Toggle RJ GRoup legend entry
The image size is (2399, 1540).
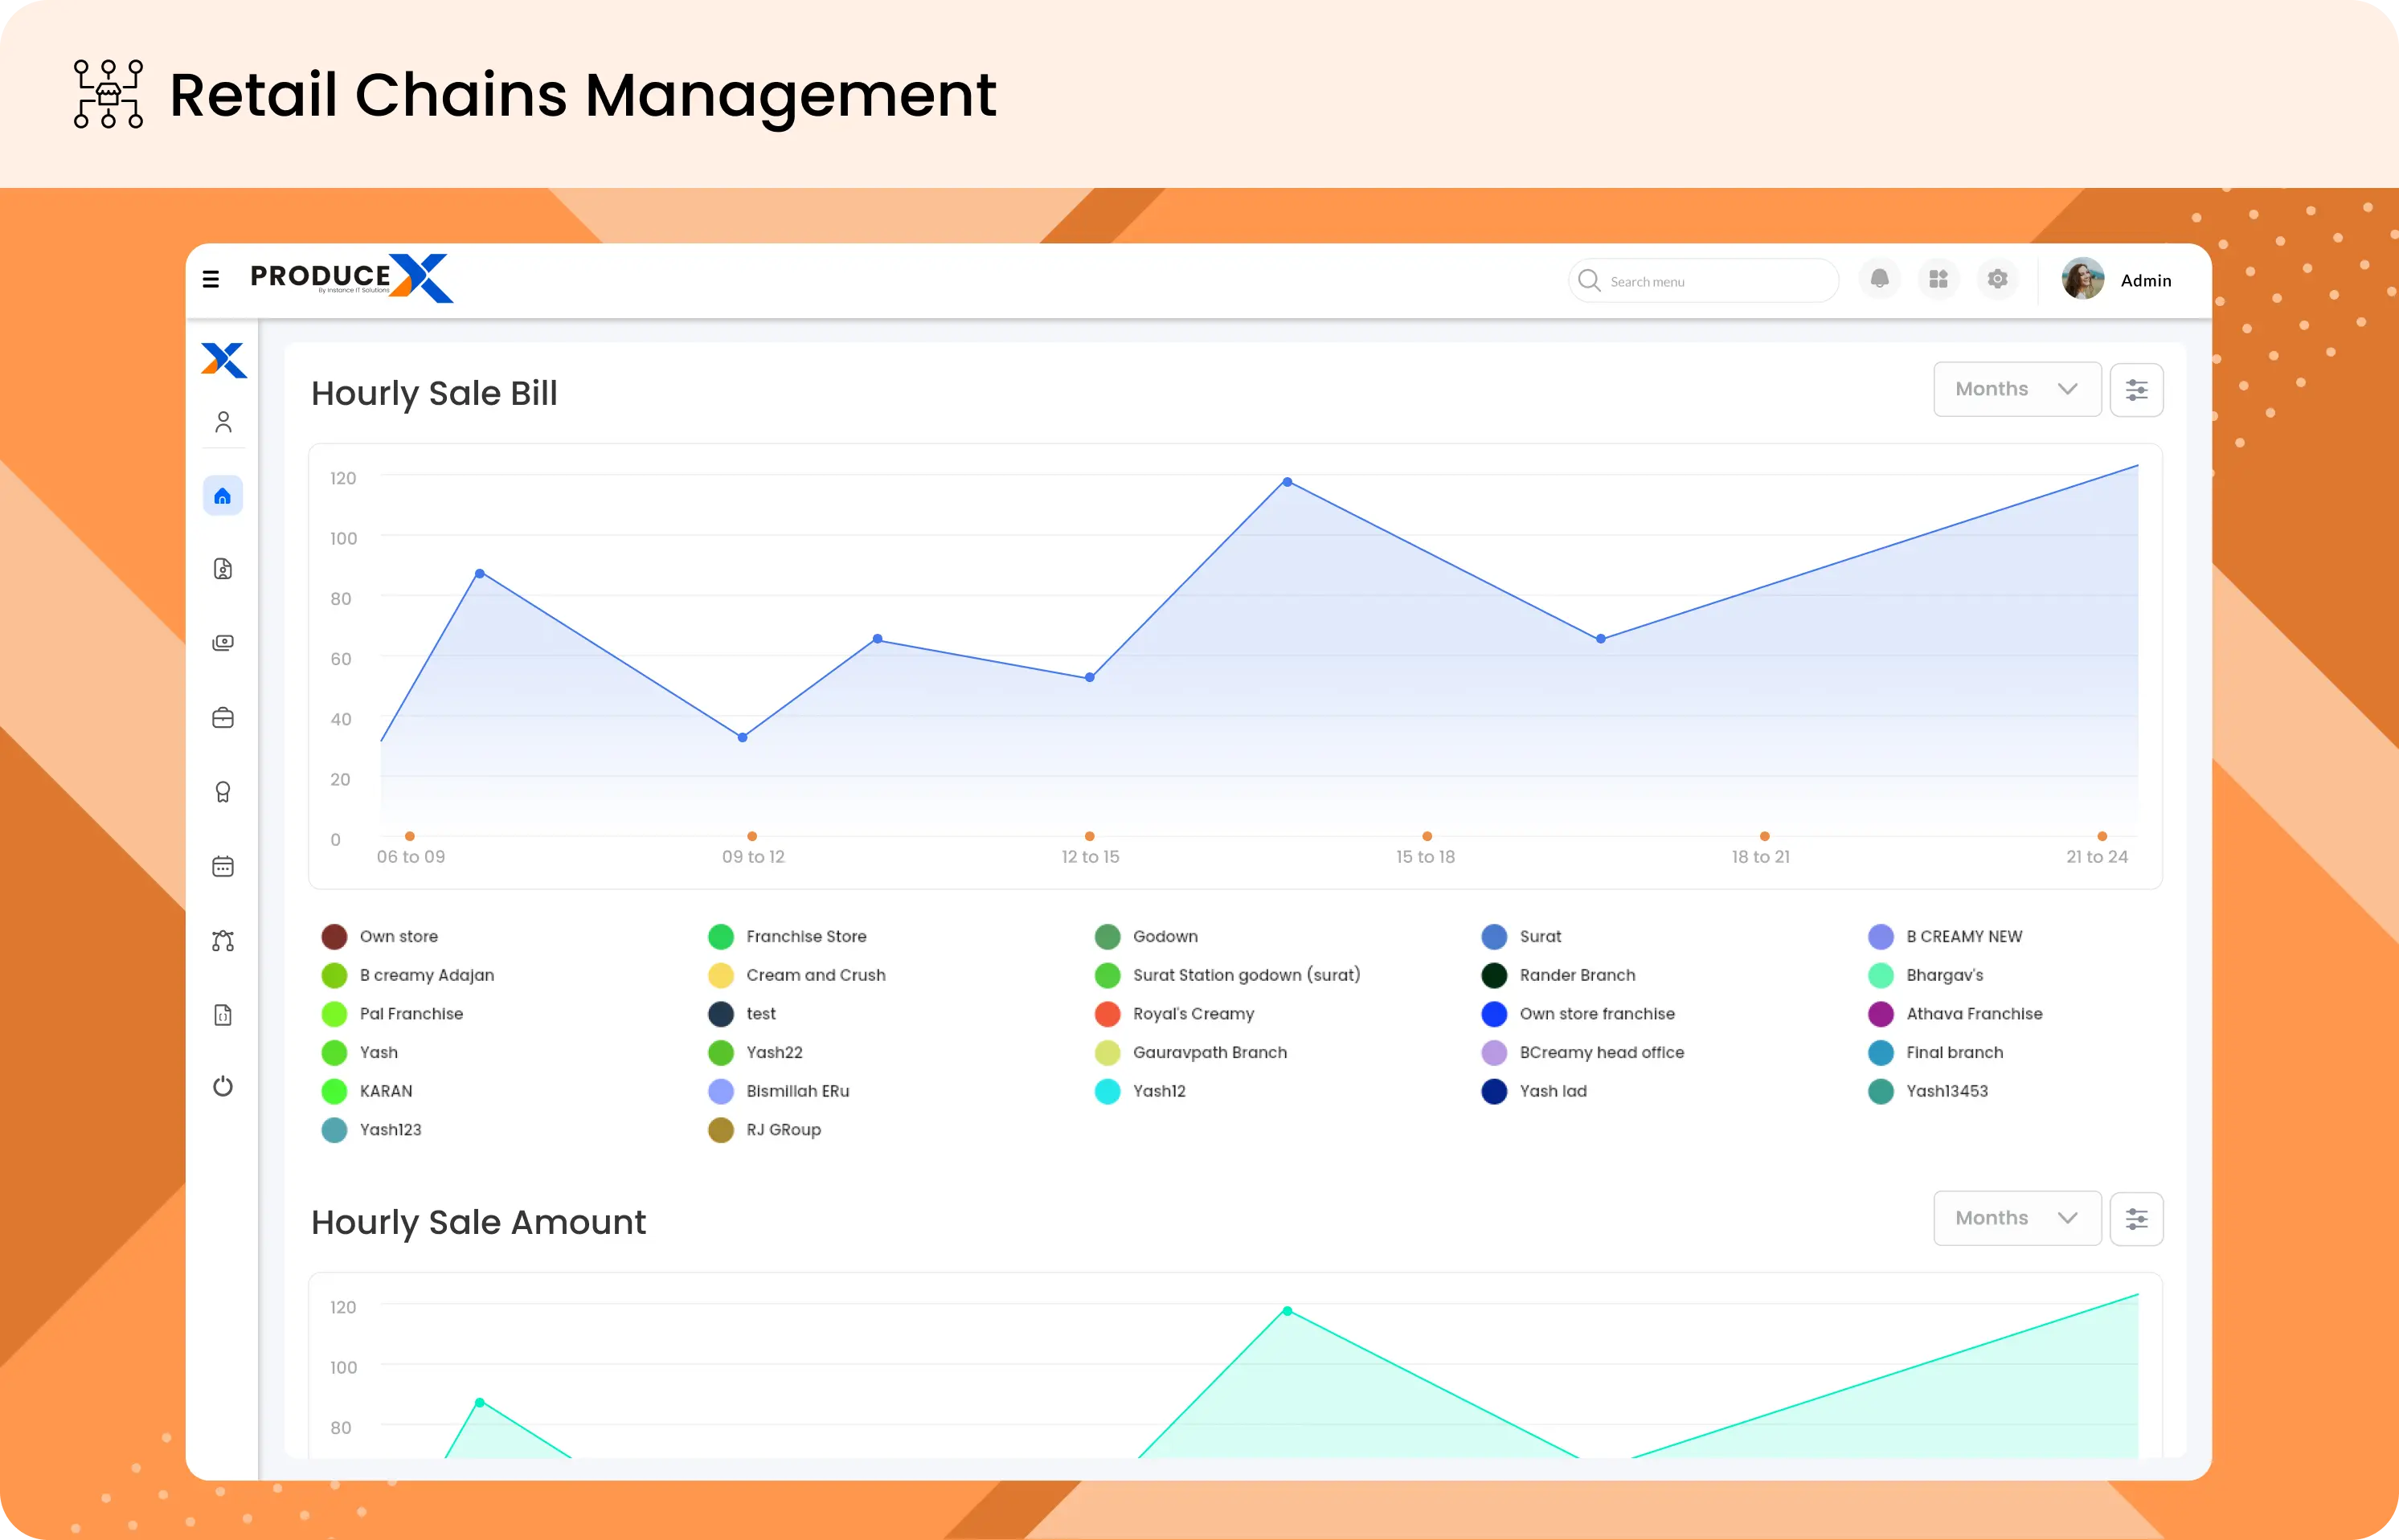coord(764,1129)
